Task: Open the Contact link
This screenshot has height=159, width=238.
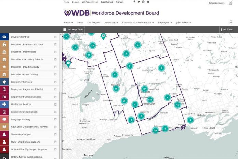Action: coord(76,2)
